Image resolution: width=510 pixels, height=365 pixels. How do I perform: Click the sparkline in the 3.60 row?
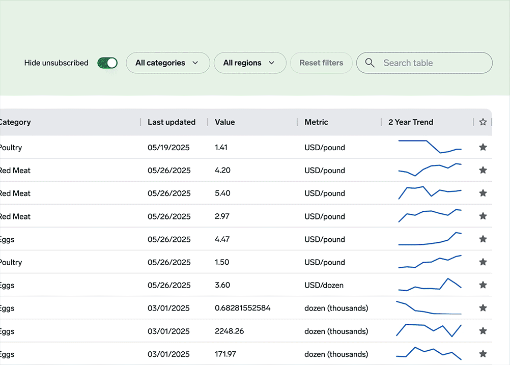(430, 285)
